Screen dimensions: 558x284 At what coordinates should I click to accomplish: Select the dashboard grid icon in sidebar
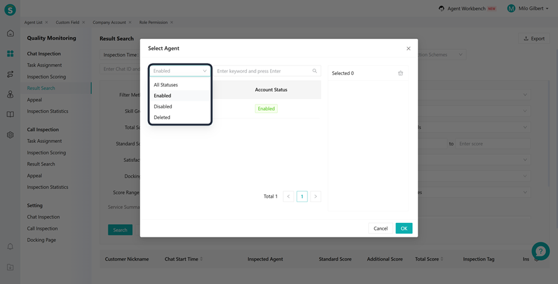tap(10, 54)
